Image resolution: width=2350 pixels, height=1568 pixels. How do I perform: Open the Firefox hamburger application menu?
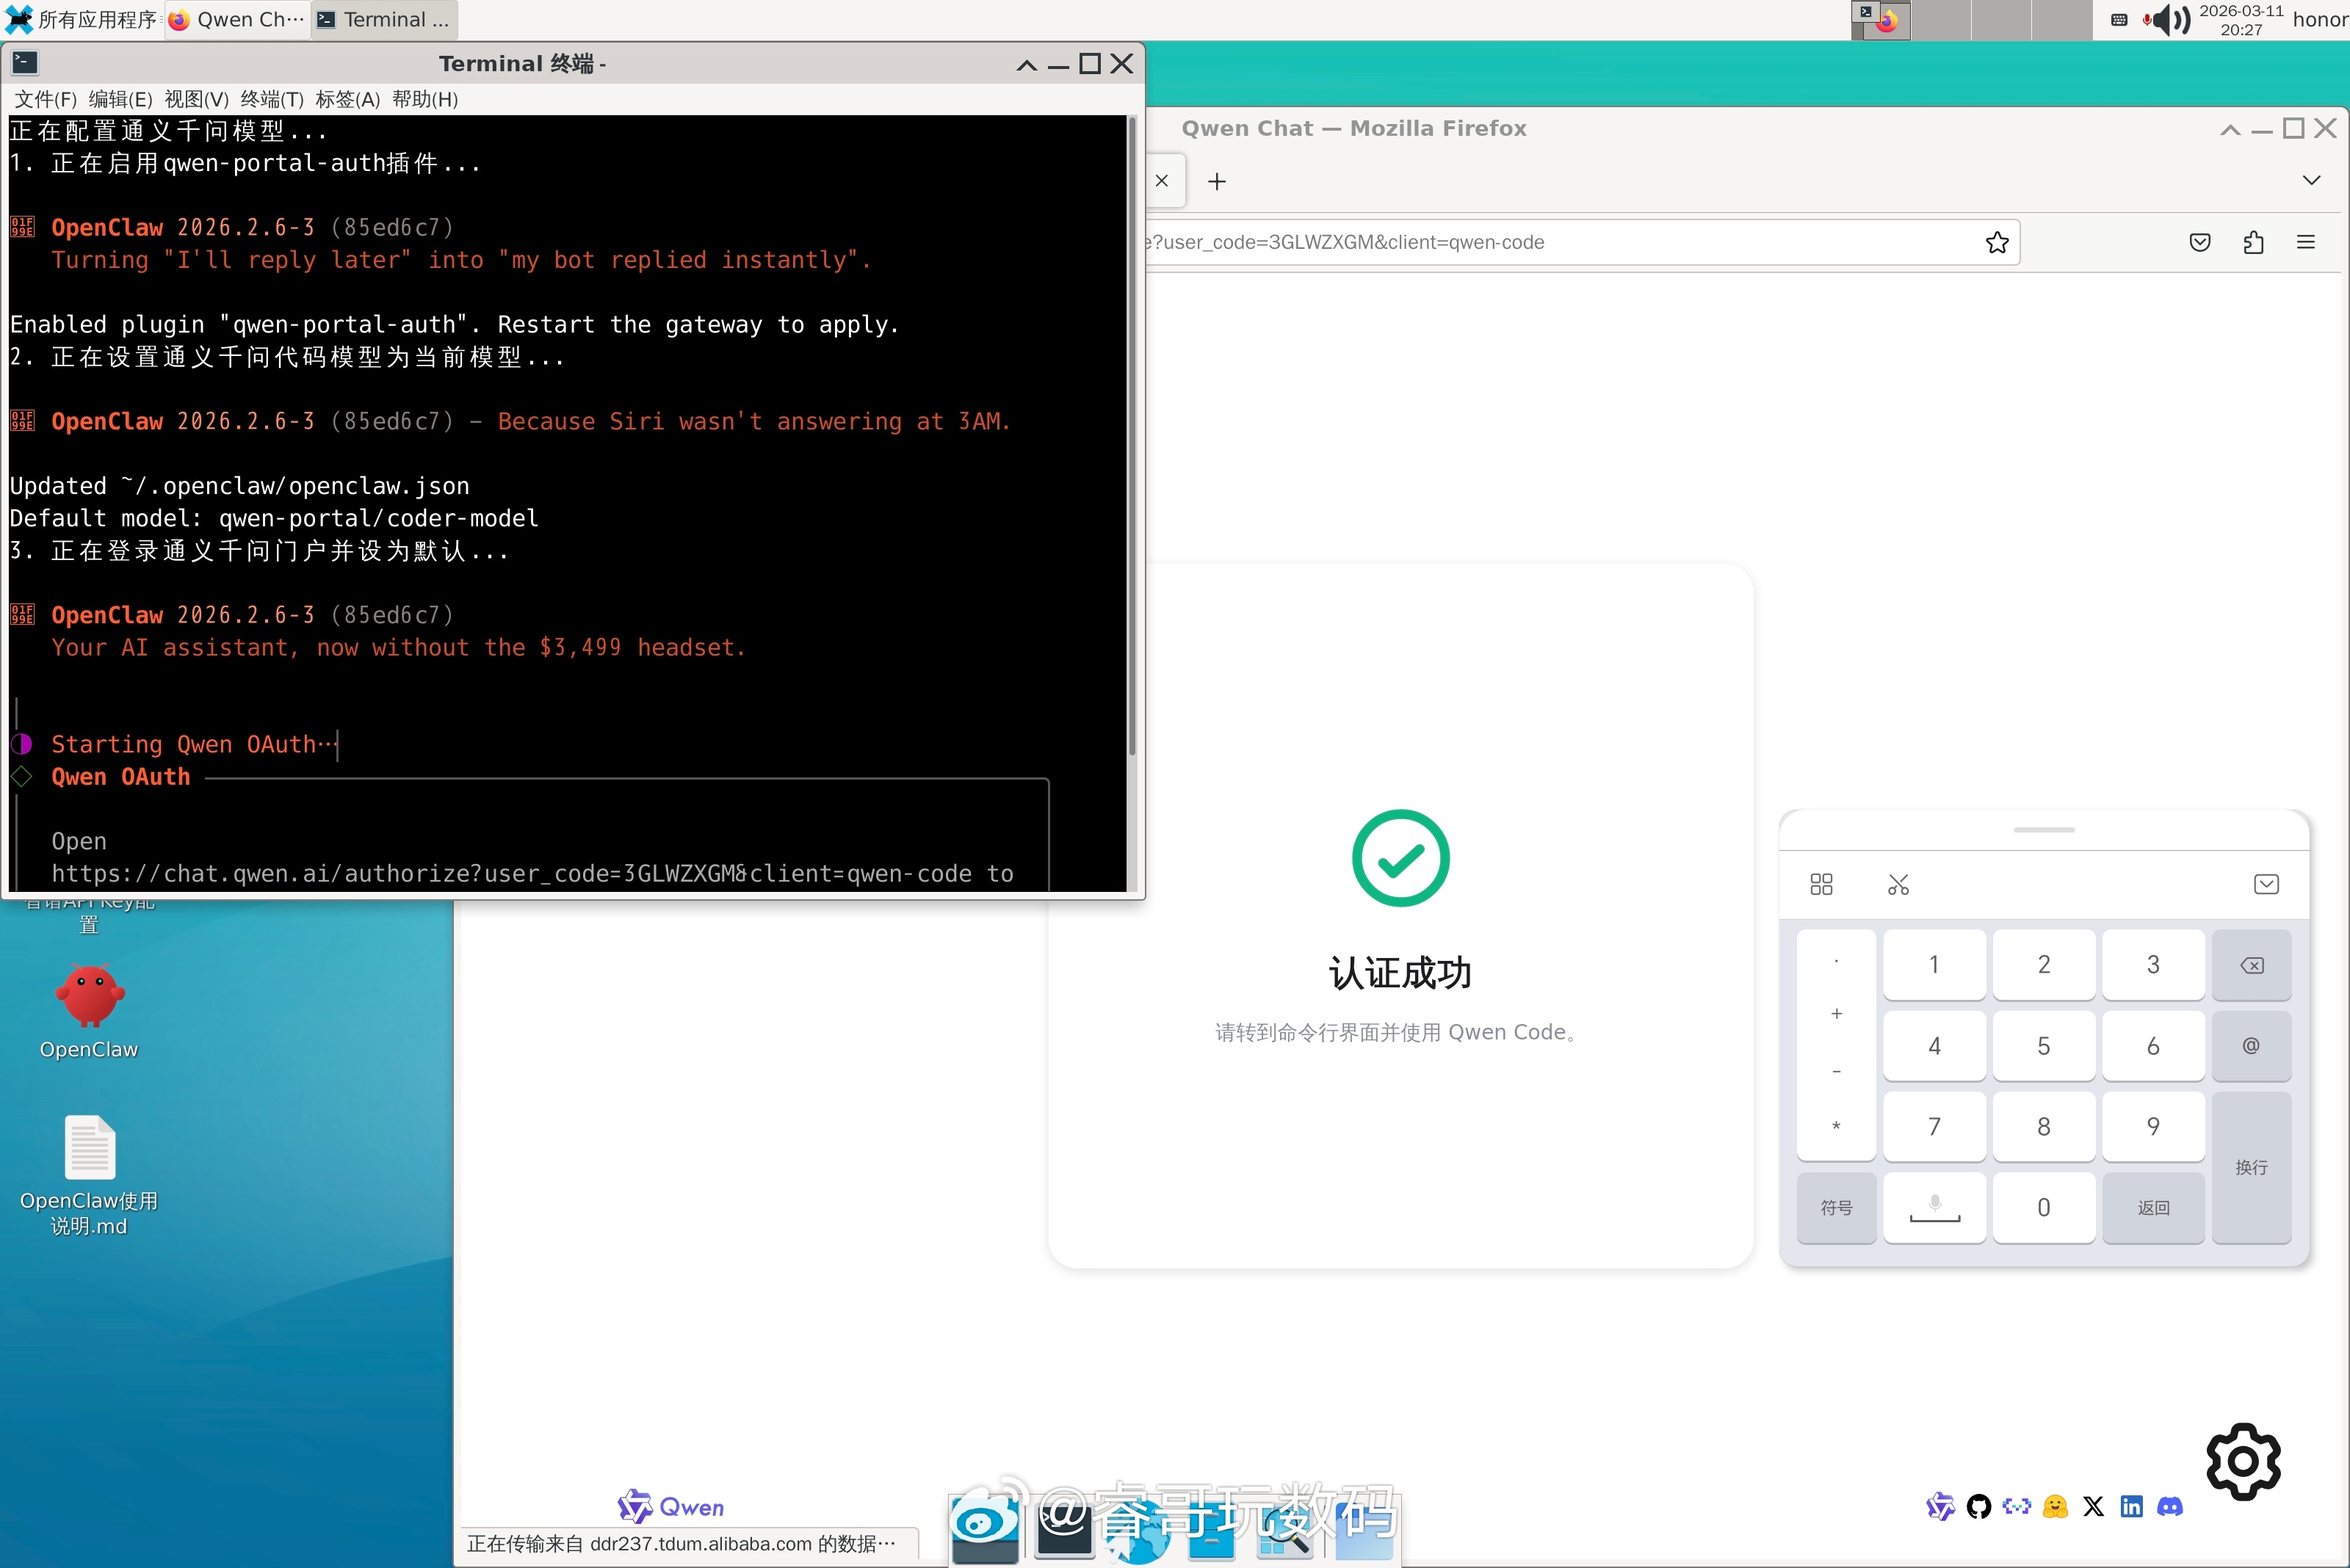coord(2306,242)
